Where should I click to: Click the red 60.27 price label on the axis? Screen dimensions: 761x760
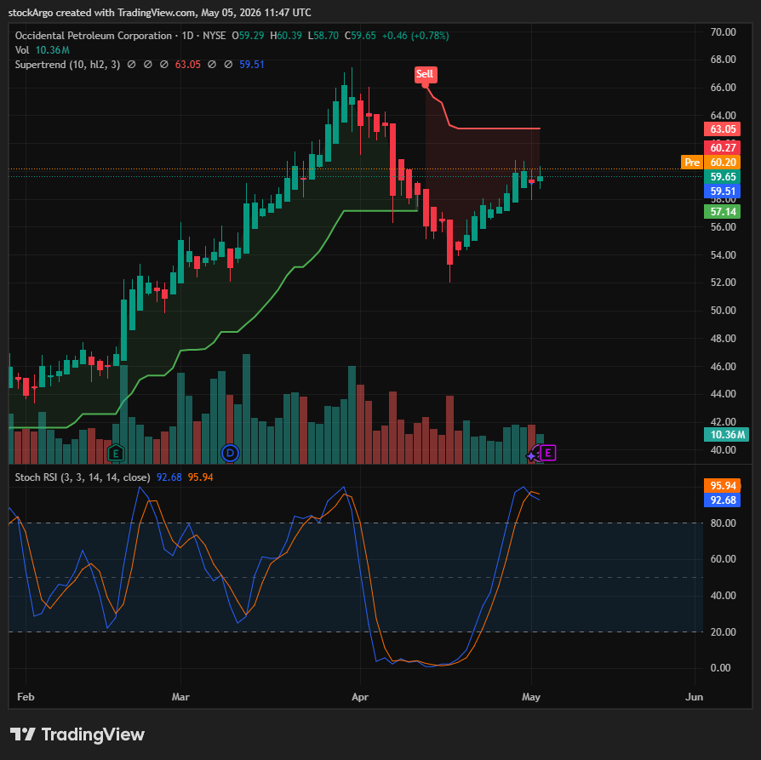point(722,147)
